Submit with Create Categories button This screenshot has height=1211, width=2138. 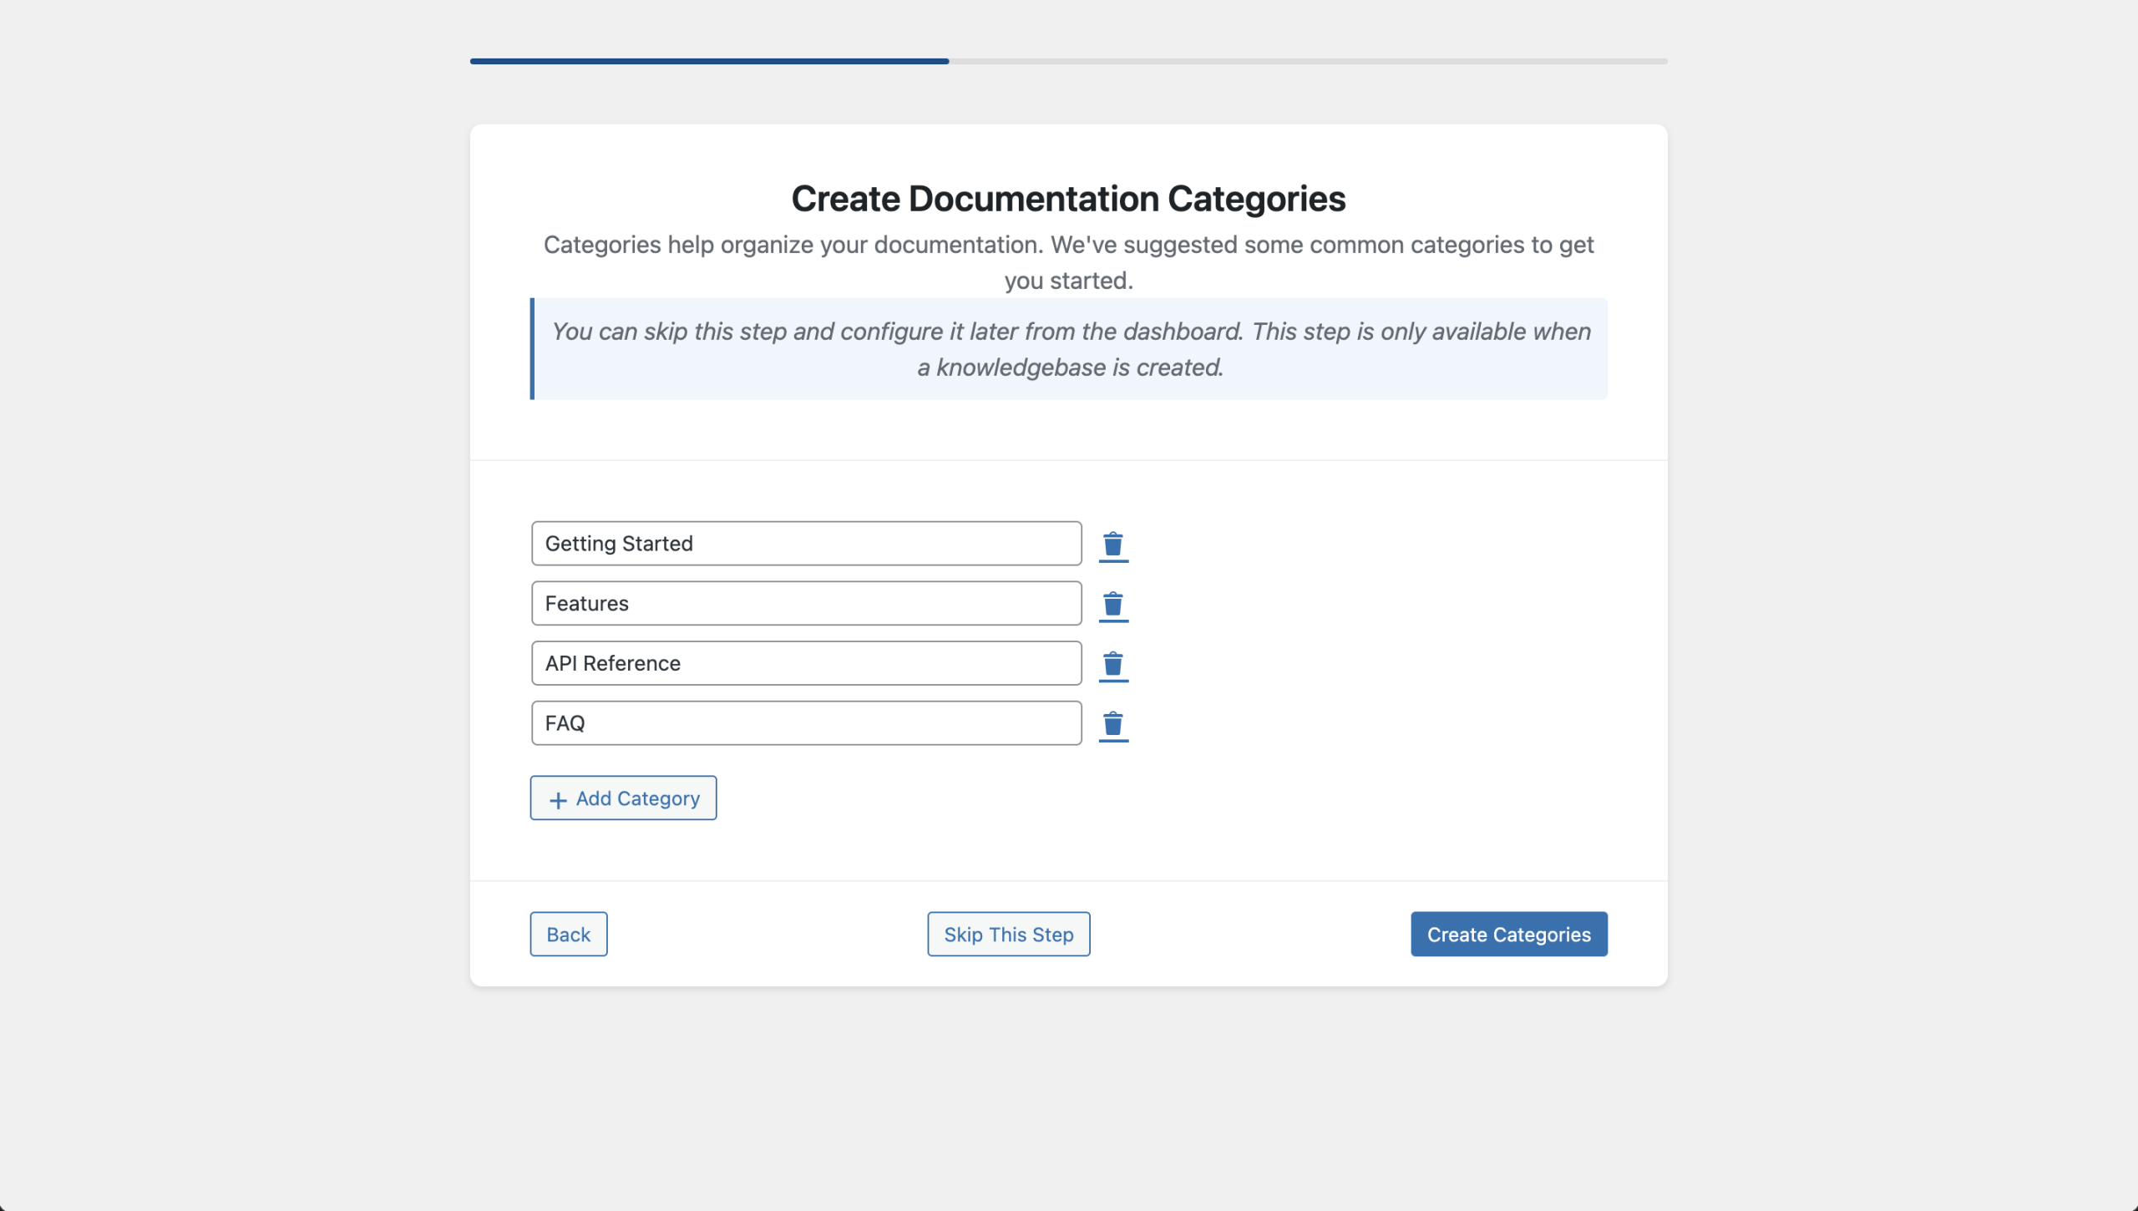coord(1508,934)
